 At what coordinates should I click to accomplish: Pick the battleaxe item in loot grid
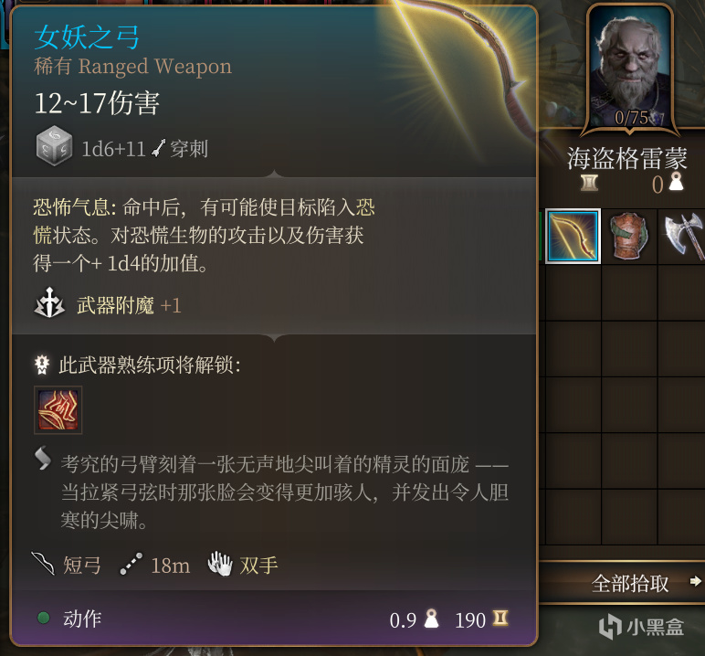683,237
